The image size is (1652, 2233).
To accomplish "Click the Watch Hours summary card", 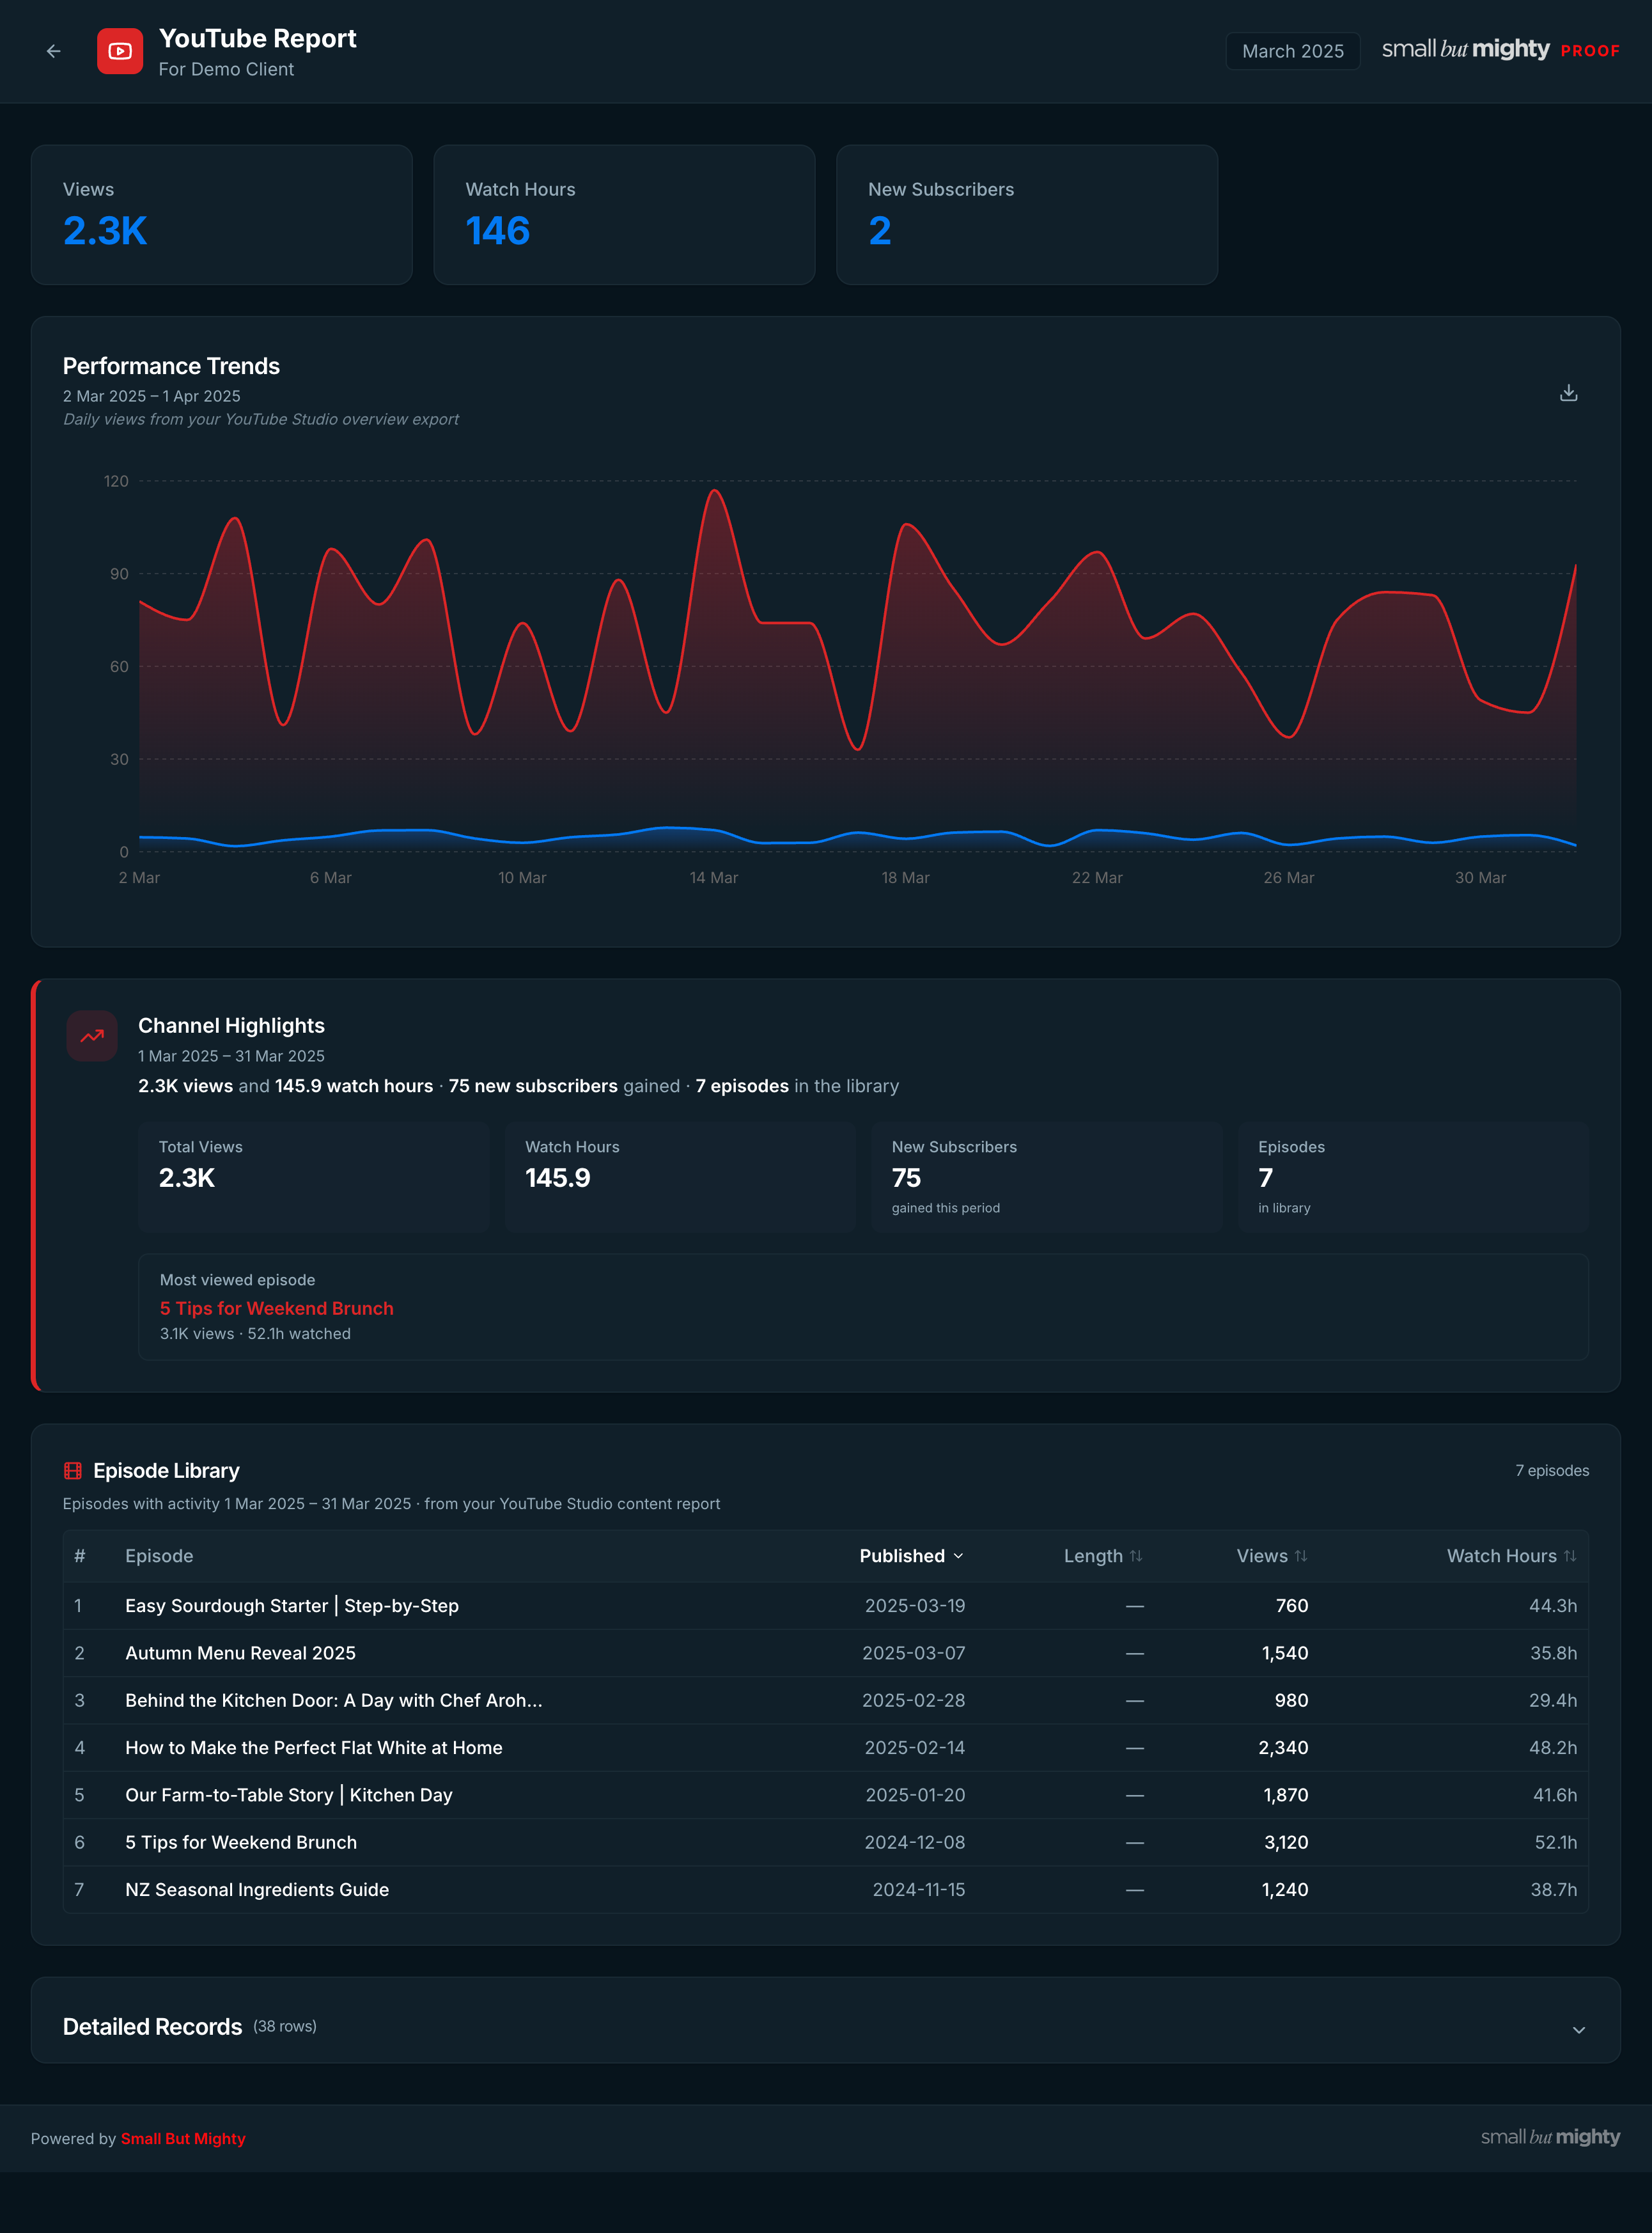I will point(624,215).
